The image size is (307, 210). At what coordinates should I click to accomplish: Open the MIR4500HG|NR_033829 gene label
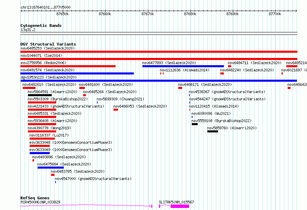(40, 202)
